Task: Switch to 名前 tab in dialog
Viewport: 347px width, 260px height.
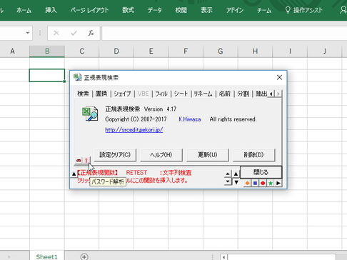Action: click(x=225, y=94)
